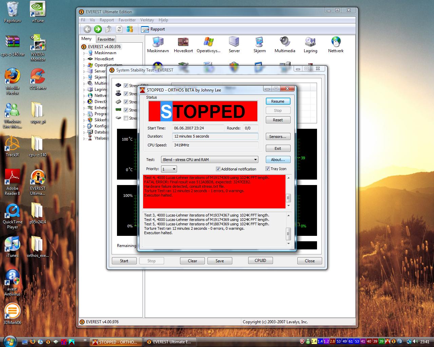Open TrackIR desktop shortcut

point(13,146)
